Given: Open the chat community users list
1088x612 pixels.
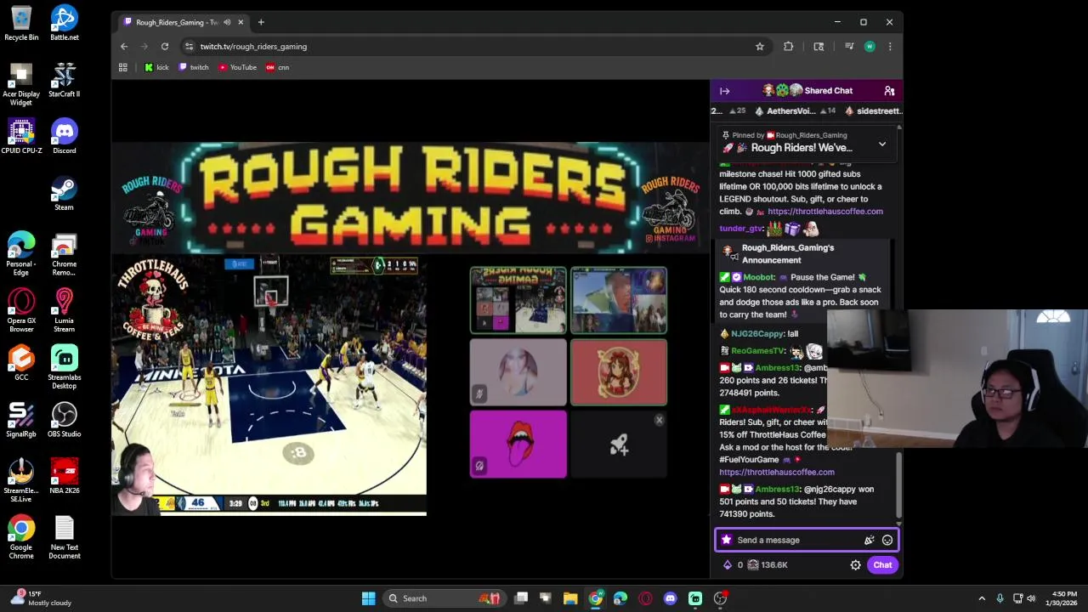Looking at the screenshot, I should click(x=889, y=91).
